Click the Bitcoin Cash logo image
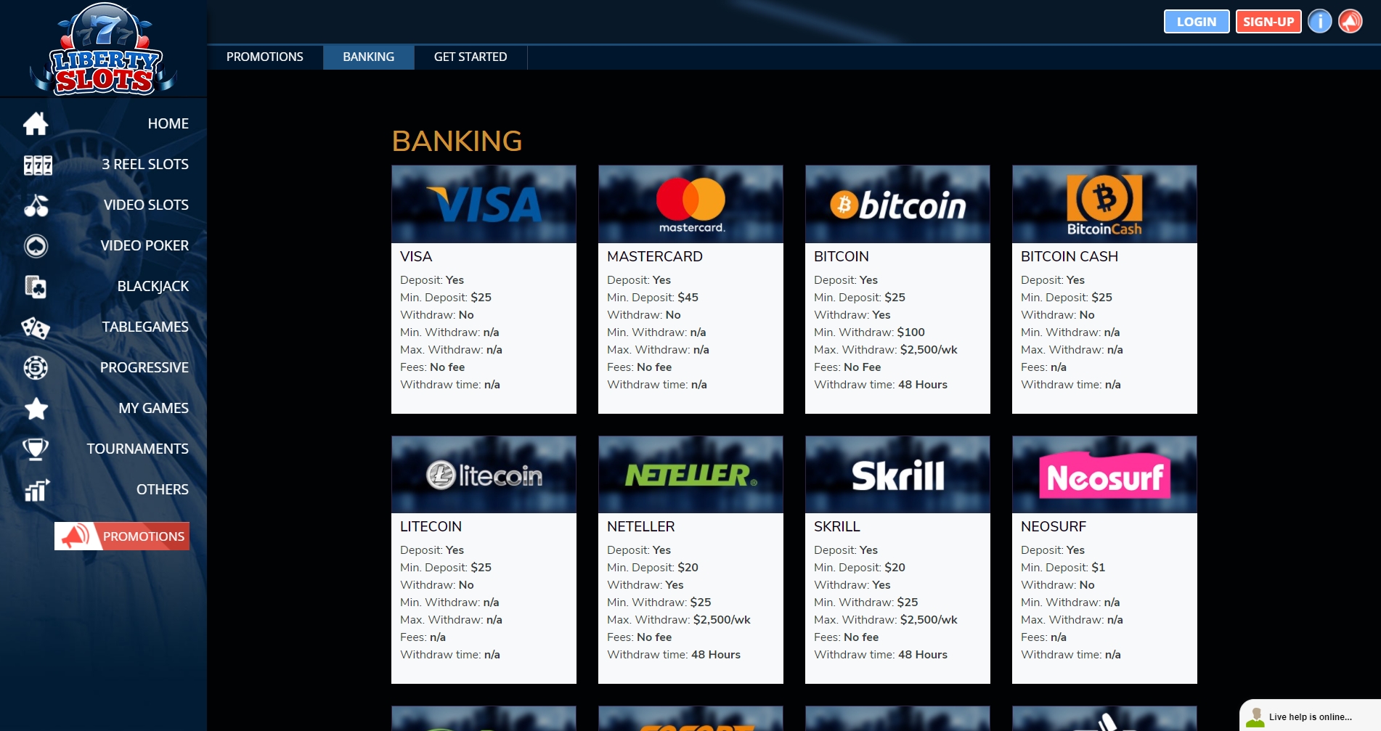This screenshot has height=731, width=1381. (1104, 204)
